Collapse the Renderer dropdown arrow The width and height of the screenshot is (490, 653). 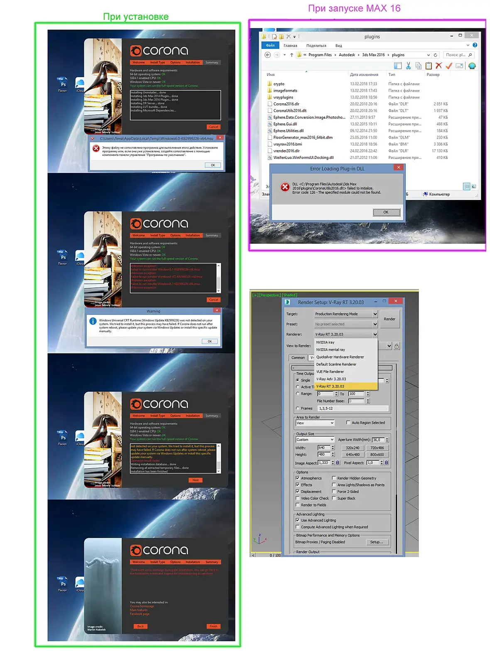pyautogui.click(x=375, y=334)
